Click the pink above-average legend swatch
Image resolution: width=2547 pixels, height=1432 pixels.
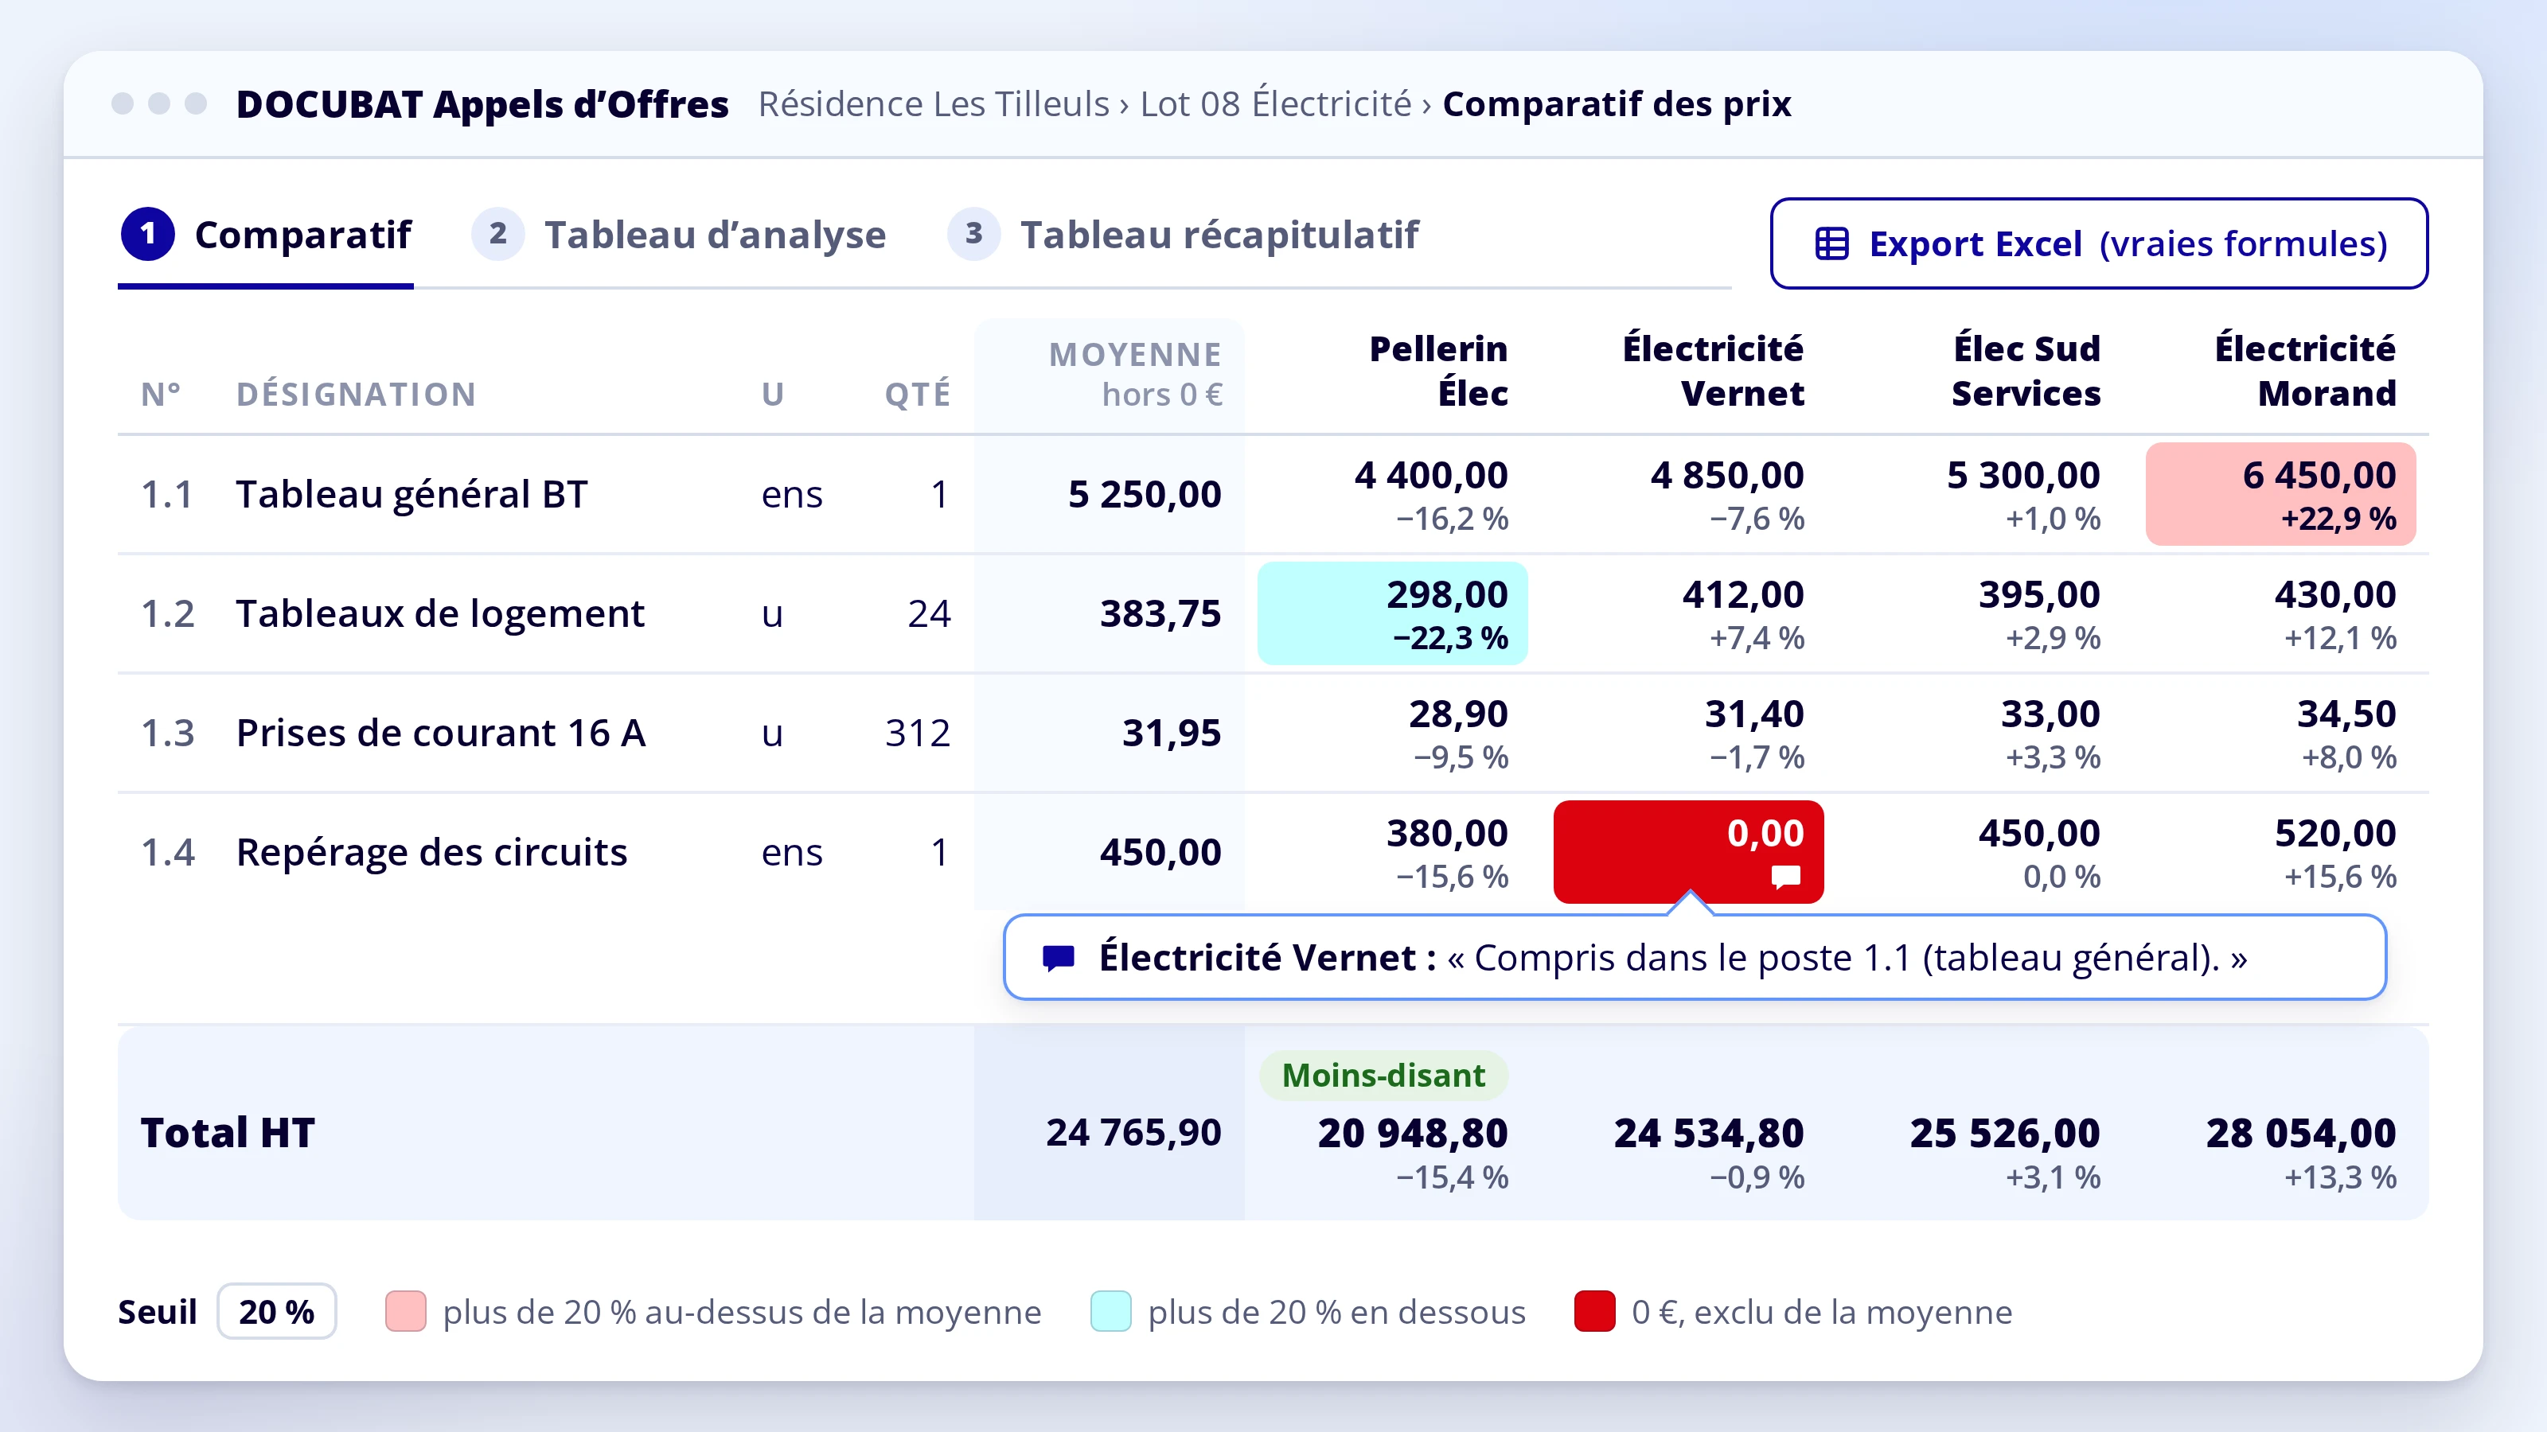(x=405, y=1311)
